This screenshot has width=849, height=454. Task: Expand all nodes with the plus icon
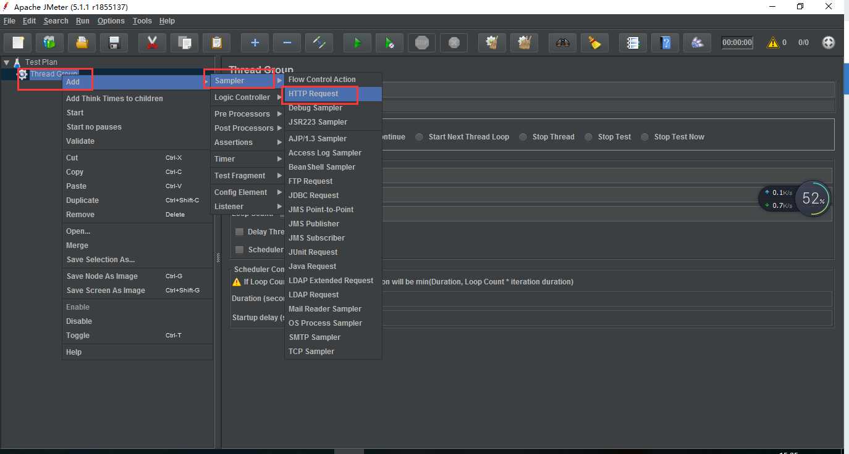255,43
